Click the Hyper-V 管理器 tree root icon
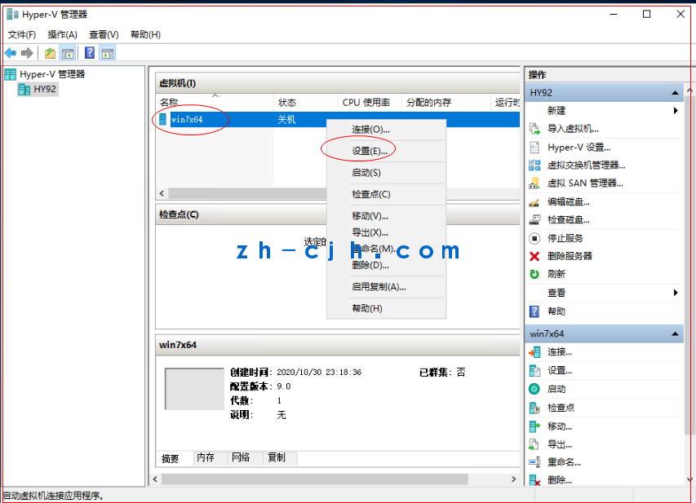The width and height of the screenshot is (696, 503). pyautogui.click(x=11, y=74)
